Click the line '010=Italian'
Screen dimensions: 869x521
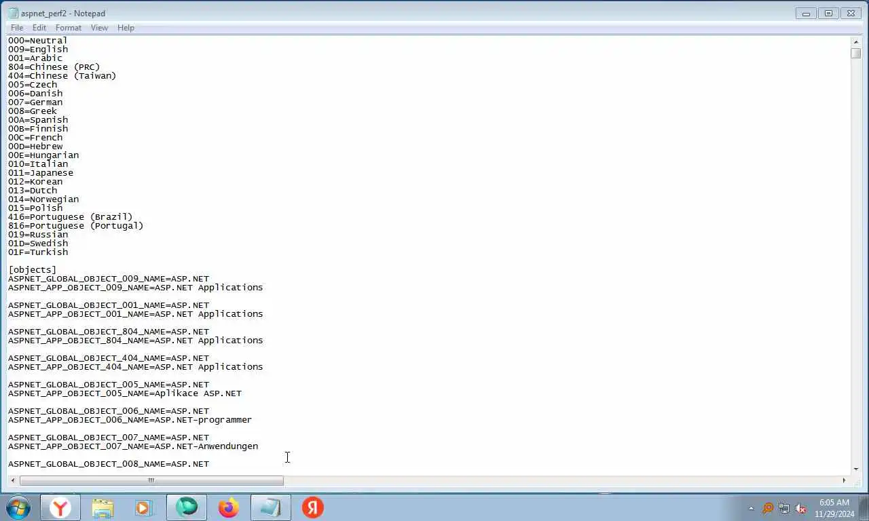point(38,164)
